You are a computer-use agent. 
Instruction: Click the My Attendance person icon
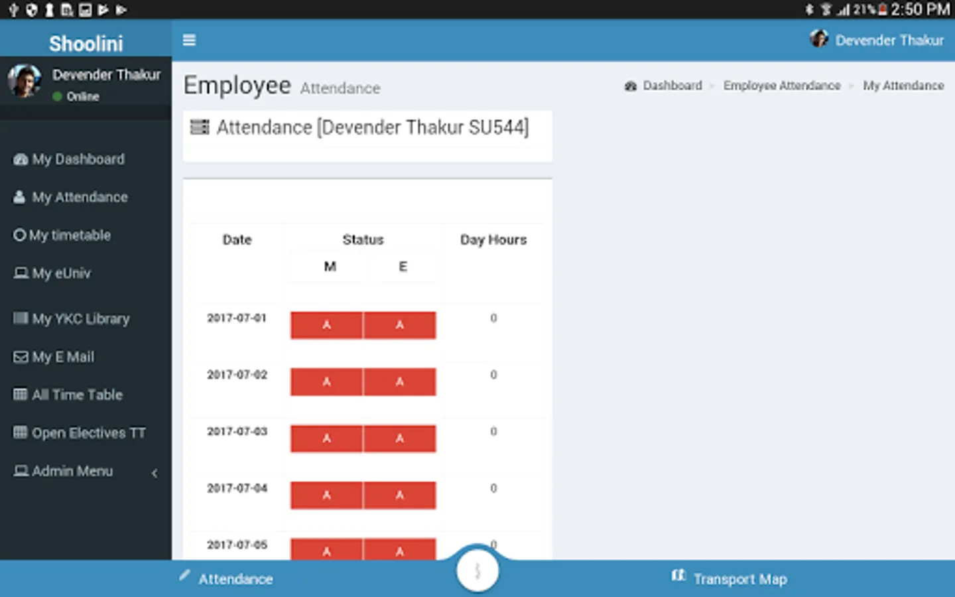point(20,197)
